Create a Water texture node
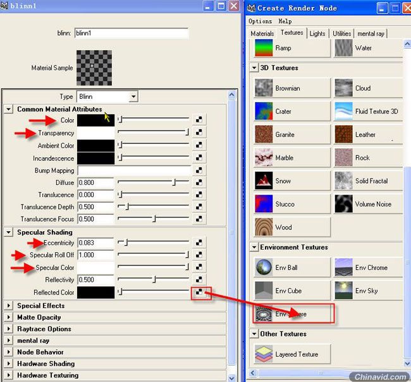Viewport: 411px width, 382px height. click(368, 48)
